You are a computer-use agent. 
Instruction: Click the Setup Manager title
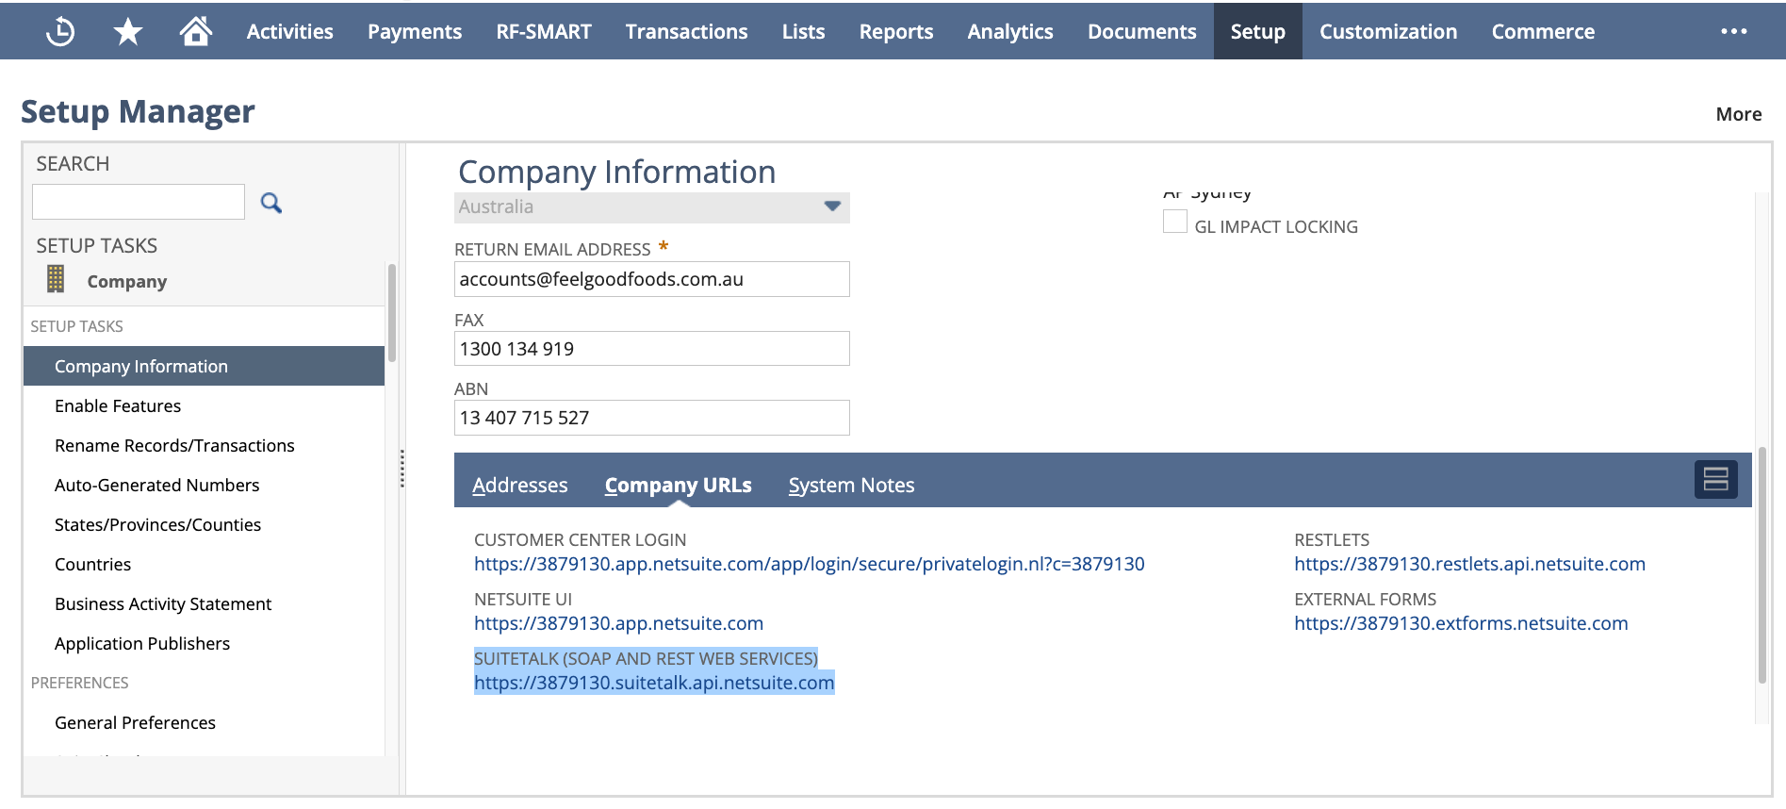tap(138, 111)
